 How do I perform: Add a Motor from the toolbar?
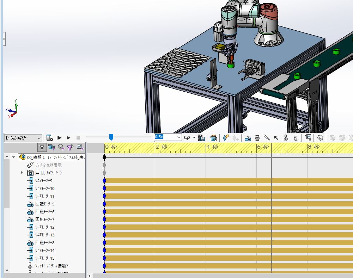pyautogui.click(x=248, y=138)
